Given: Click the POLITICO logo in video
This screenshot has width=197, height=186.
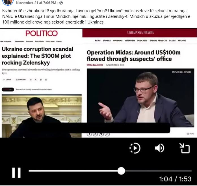Looking at the screenshot, I should [x=42, y=33].
